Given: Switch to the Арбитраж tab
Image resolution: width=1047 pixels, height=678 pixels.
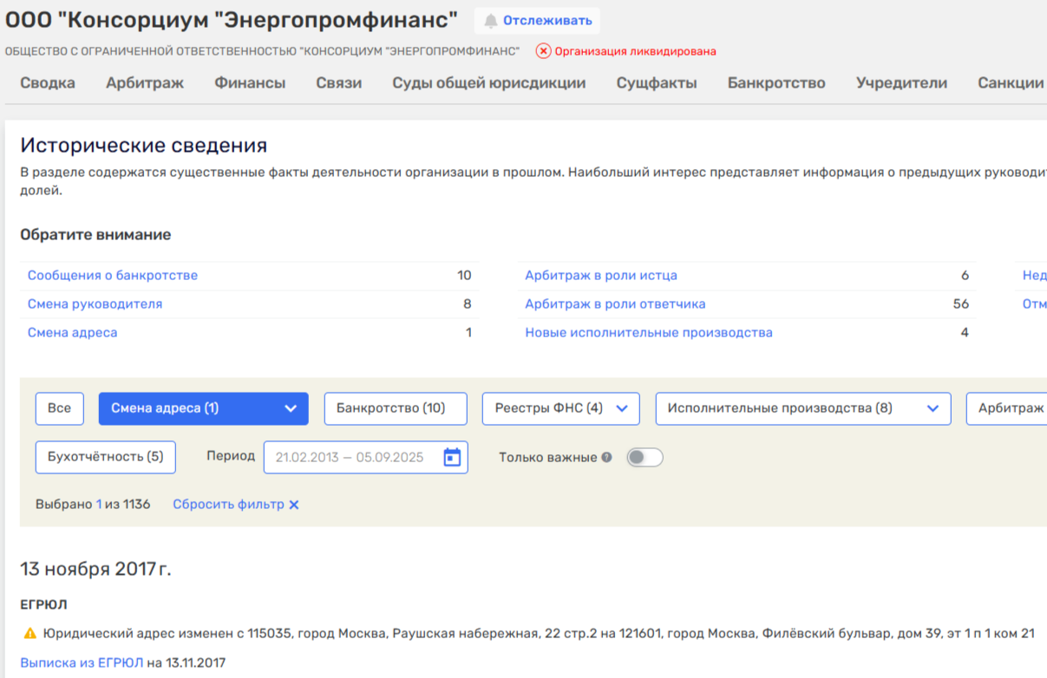Looking at the screenshot, I should [x=145, y=83].
